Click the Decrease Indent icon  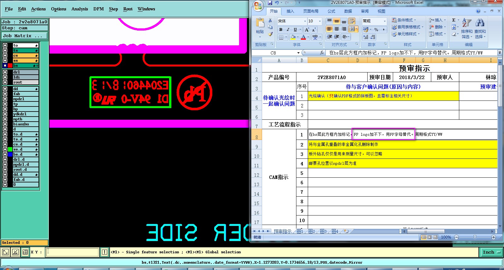[x=329, y=37]
